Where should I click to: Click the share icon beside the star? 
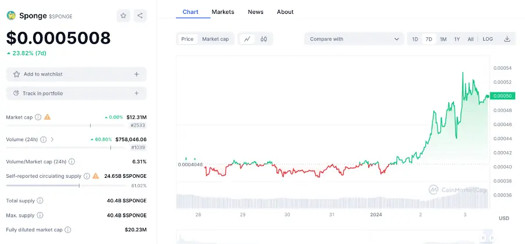pyautogui.click(x=140, y=16)
